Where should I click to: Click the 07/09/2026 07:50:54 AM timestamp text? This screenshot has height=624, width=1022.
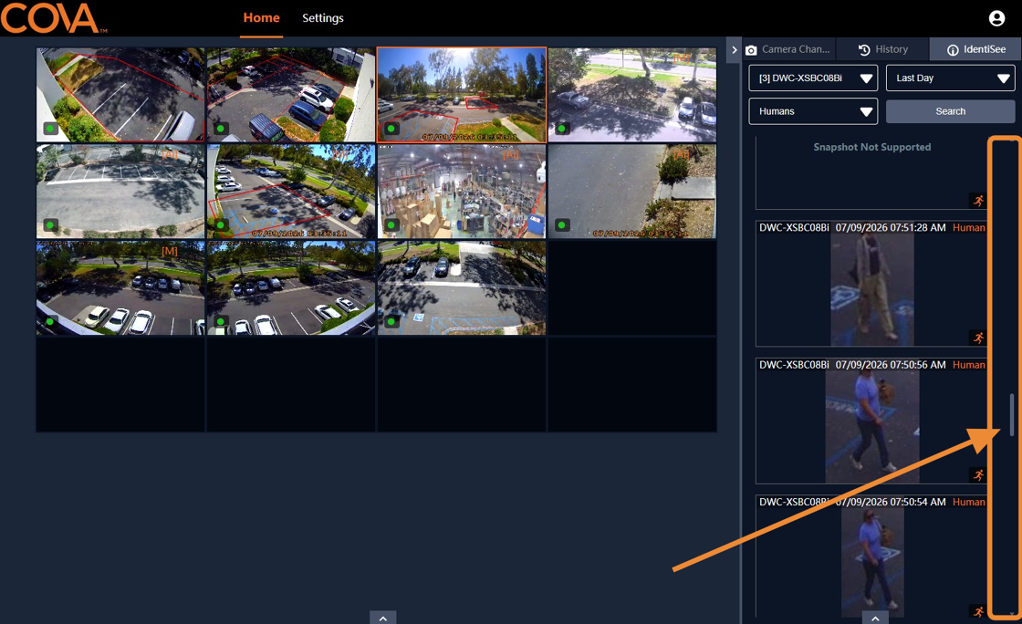pos(891,502)
